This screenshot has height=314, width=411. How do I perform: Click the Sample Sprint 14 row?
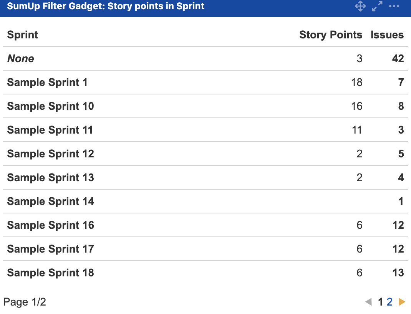coord(50,201)
